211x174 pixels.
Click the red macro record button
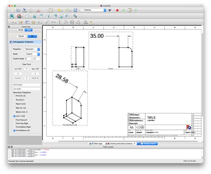tap(117, 10)
